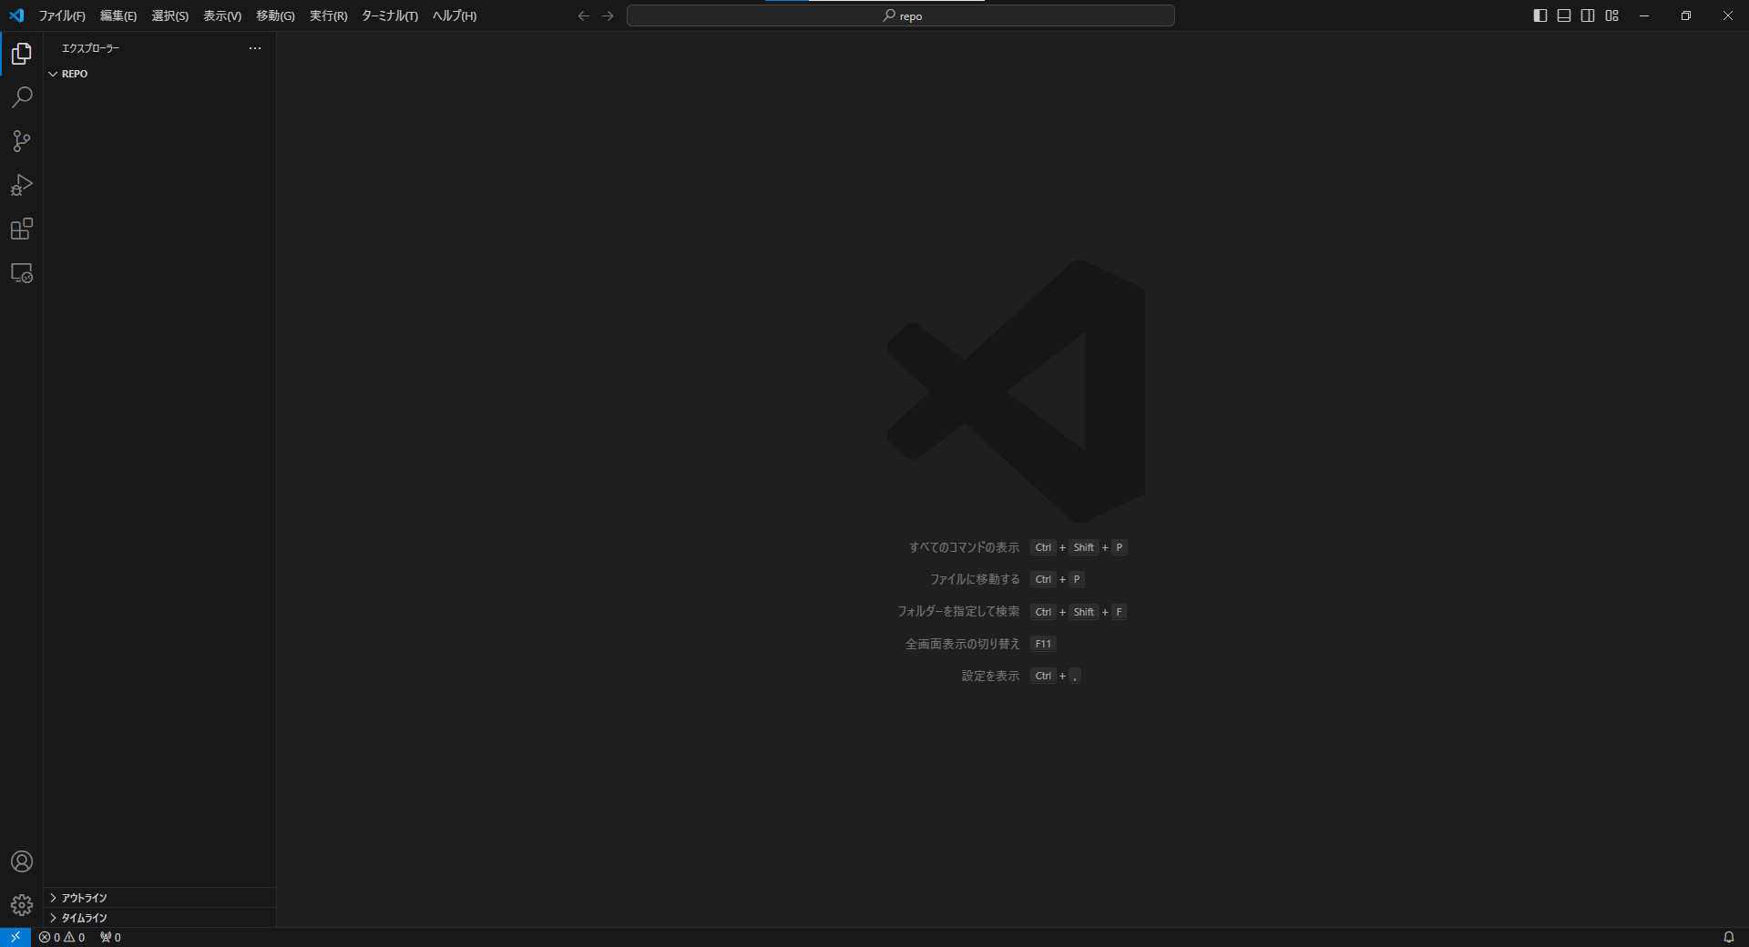Click the navigate forward arrow

[x=608, y=15]
